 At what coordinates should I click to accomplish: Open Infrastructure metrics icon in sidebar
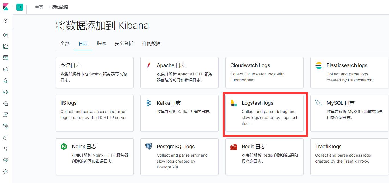(x=6, y=103)
